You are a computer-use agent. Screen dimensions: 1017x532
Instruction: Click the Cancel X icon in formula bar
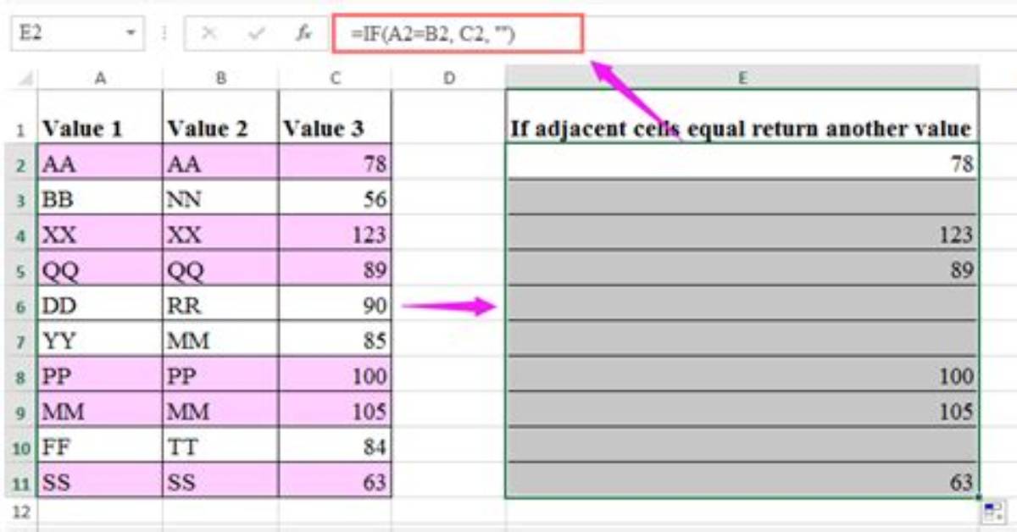coord(208,35)
